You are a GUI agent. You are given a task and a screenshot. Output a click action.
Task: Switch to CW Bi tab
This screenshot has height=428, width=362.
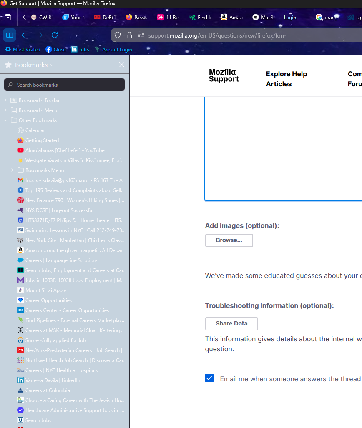(43, 18)
